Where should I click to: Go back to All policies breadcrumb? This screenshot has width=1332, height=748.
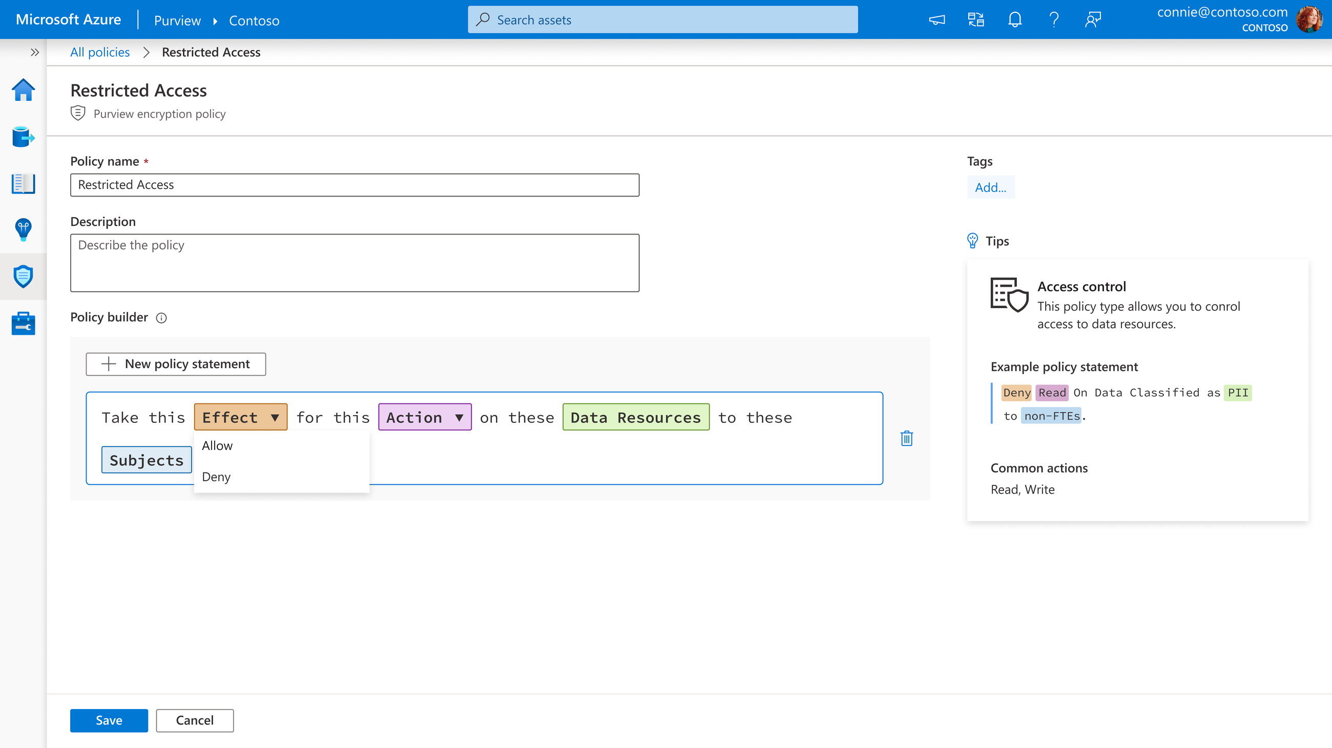pos(100,52)
